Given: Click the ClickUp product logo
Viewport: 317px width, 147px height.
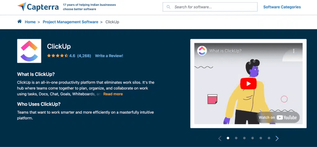Looking at the screenshot, I should click(x=29, y=51).
